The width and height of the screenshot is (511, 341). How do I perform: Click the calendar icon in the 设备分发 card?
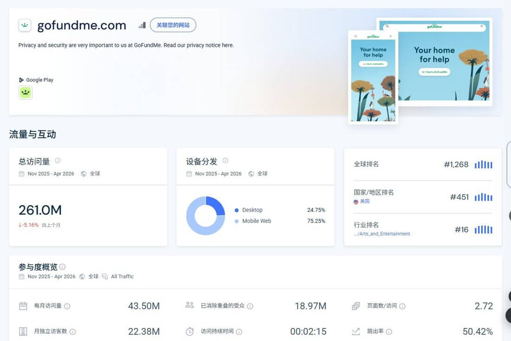point(189,174)
